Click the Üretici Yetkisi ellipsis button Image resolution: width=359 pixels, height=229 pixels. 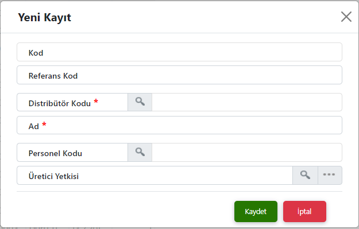330,175
